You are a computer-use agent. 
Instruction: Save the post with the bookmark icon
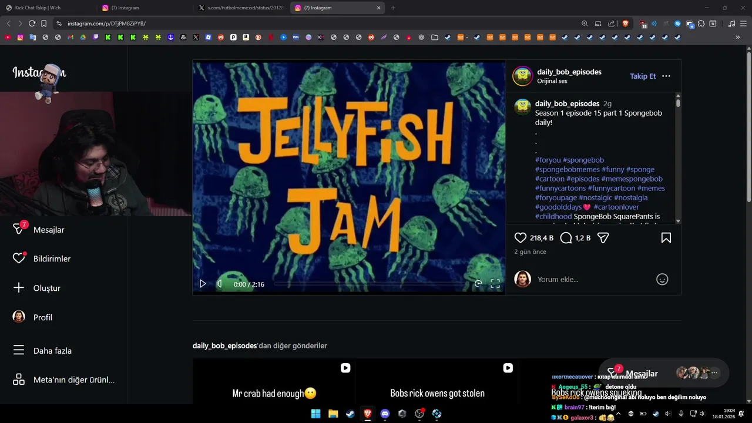click(666, 238)
